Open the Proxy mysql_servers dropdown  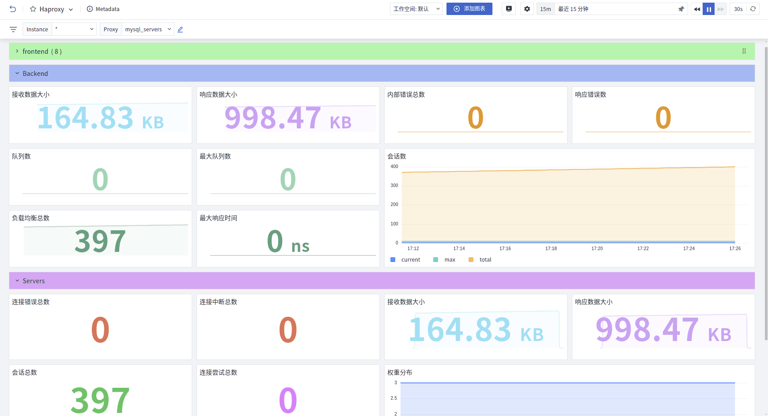148,29
